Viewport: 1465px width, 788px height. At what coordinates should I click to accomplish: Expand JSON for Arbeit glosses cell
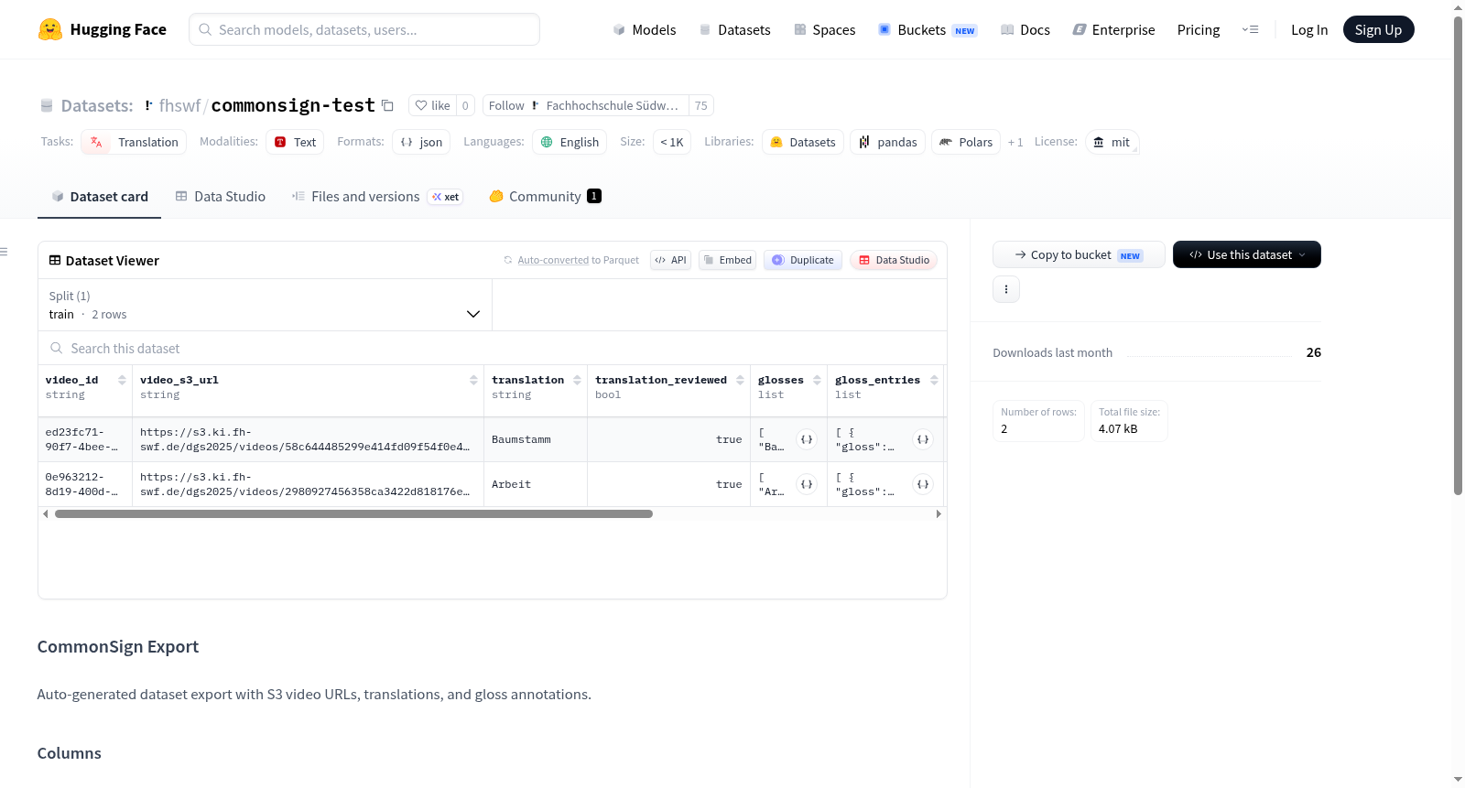(807, 484)
